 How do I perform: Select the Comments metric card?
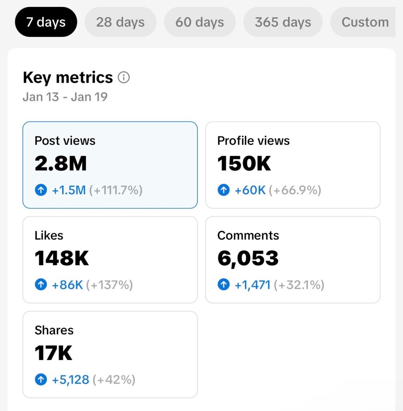point(293,260)
